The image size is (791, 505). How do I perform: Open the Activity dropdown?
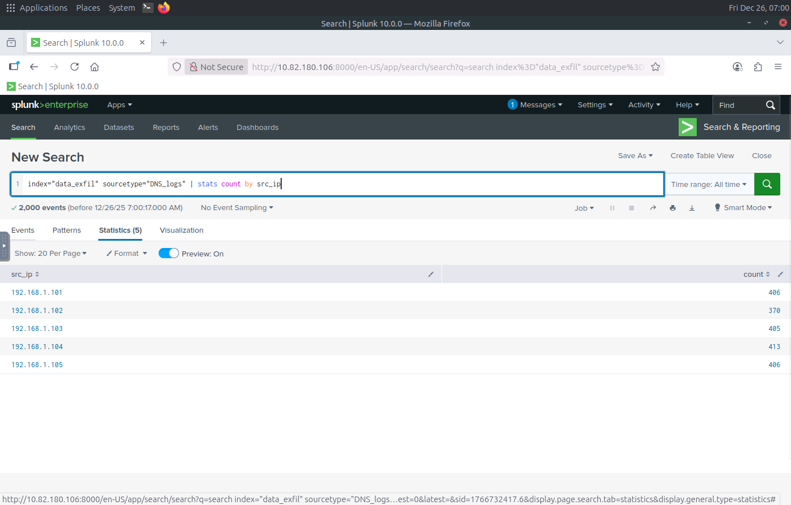coord(644,105)
